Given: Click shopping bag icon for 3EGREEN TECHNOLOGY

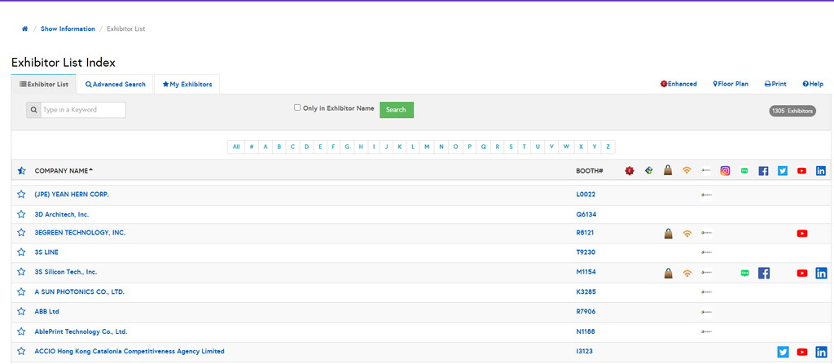Looking at the screenshot, I should pyautogui.click(x=668, y=233).
